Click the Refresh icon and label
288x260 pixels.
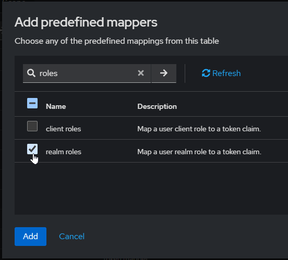(x=221, y=73)
